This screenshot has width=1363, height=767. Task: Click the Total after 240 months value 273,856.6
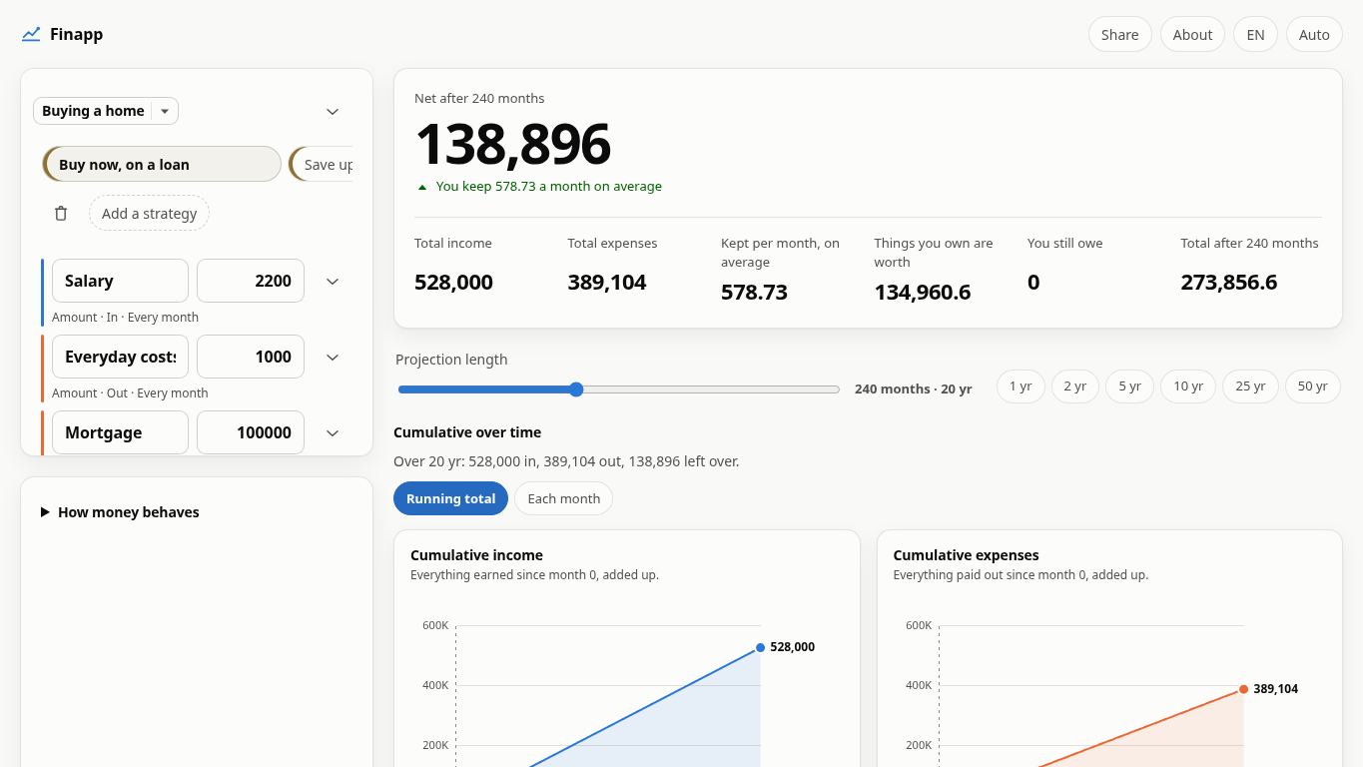[x=1228, y=283]
